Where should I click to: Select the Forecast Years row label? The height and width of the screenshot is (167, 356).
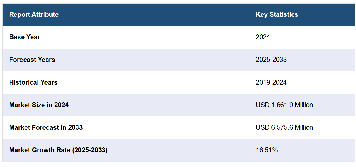pyautogui.click(x=32, y=60)
